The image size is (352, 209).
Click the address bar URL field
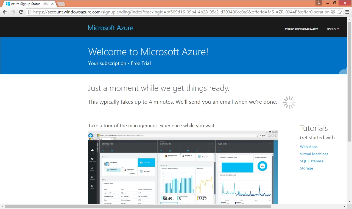[x=181, y=12]
